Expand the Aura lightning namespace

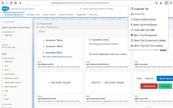(x=3, y=62)
